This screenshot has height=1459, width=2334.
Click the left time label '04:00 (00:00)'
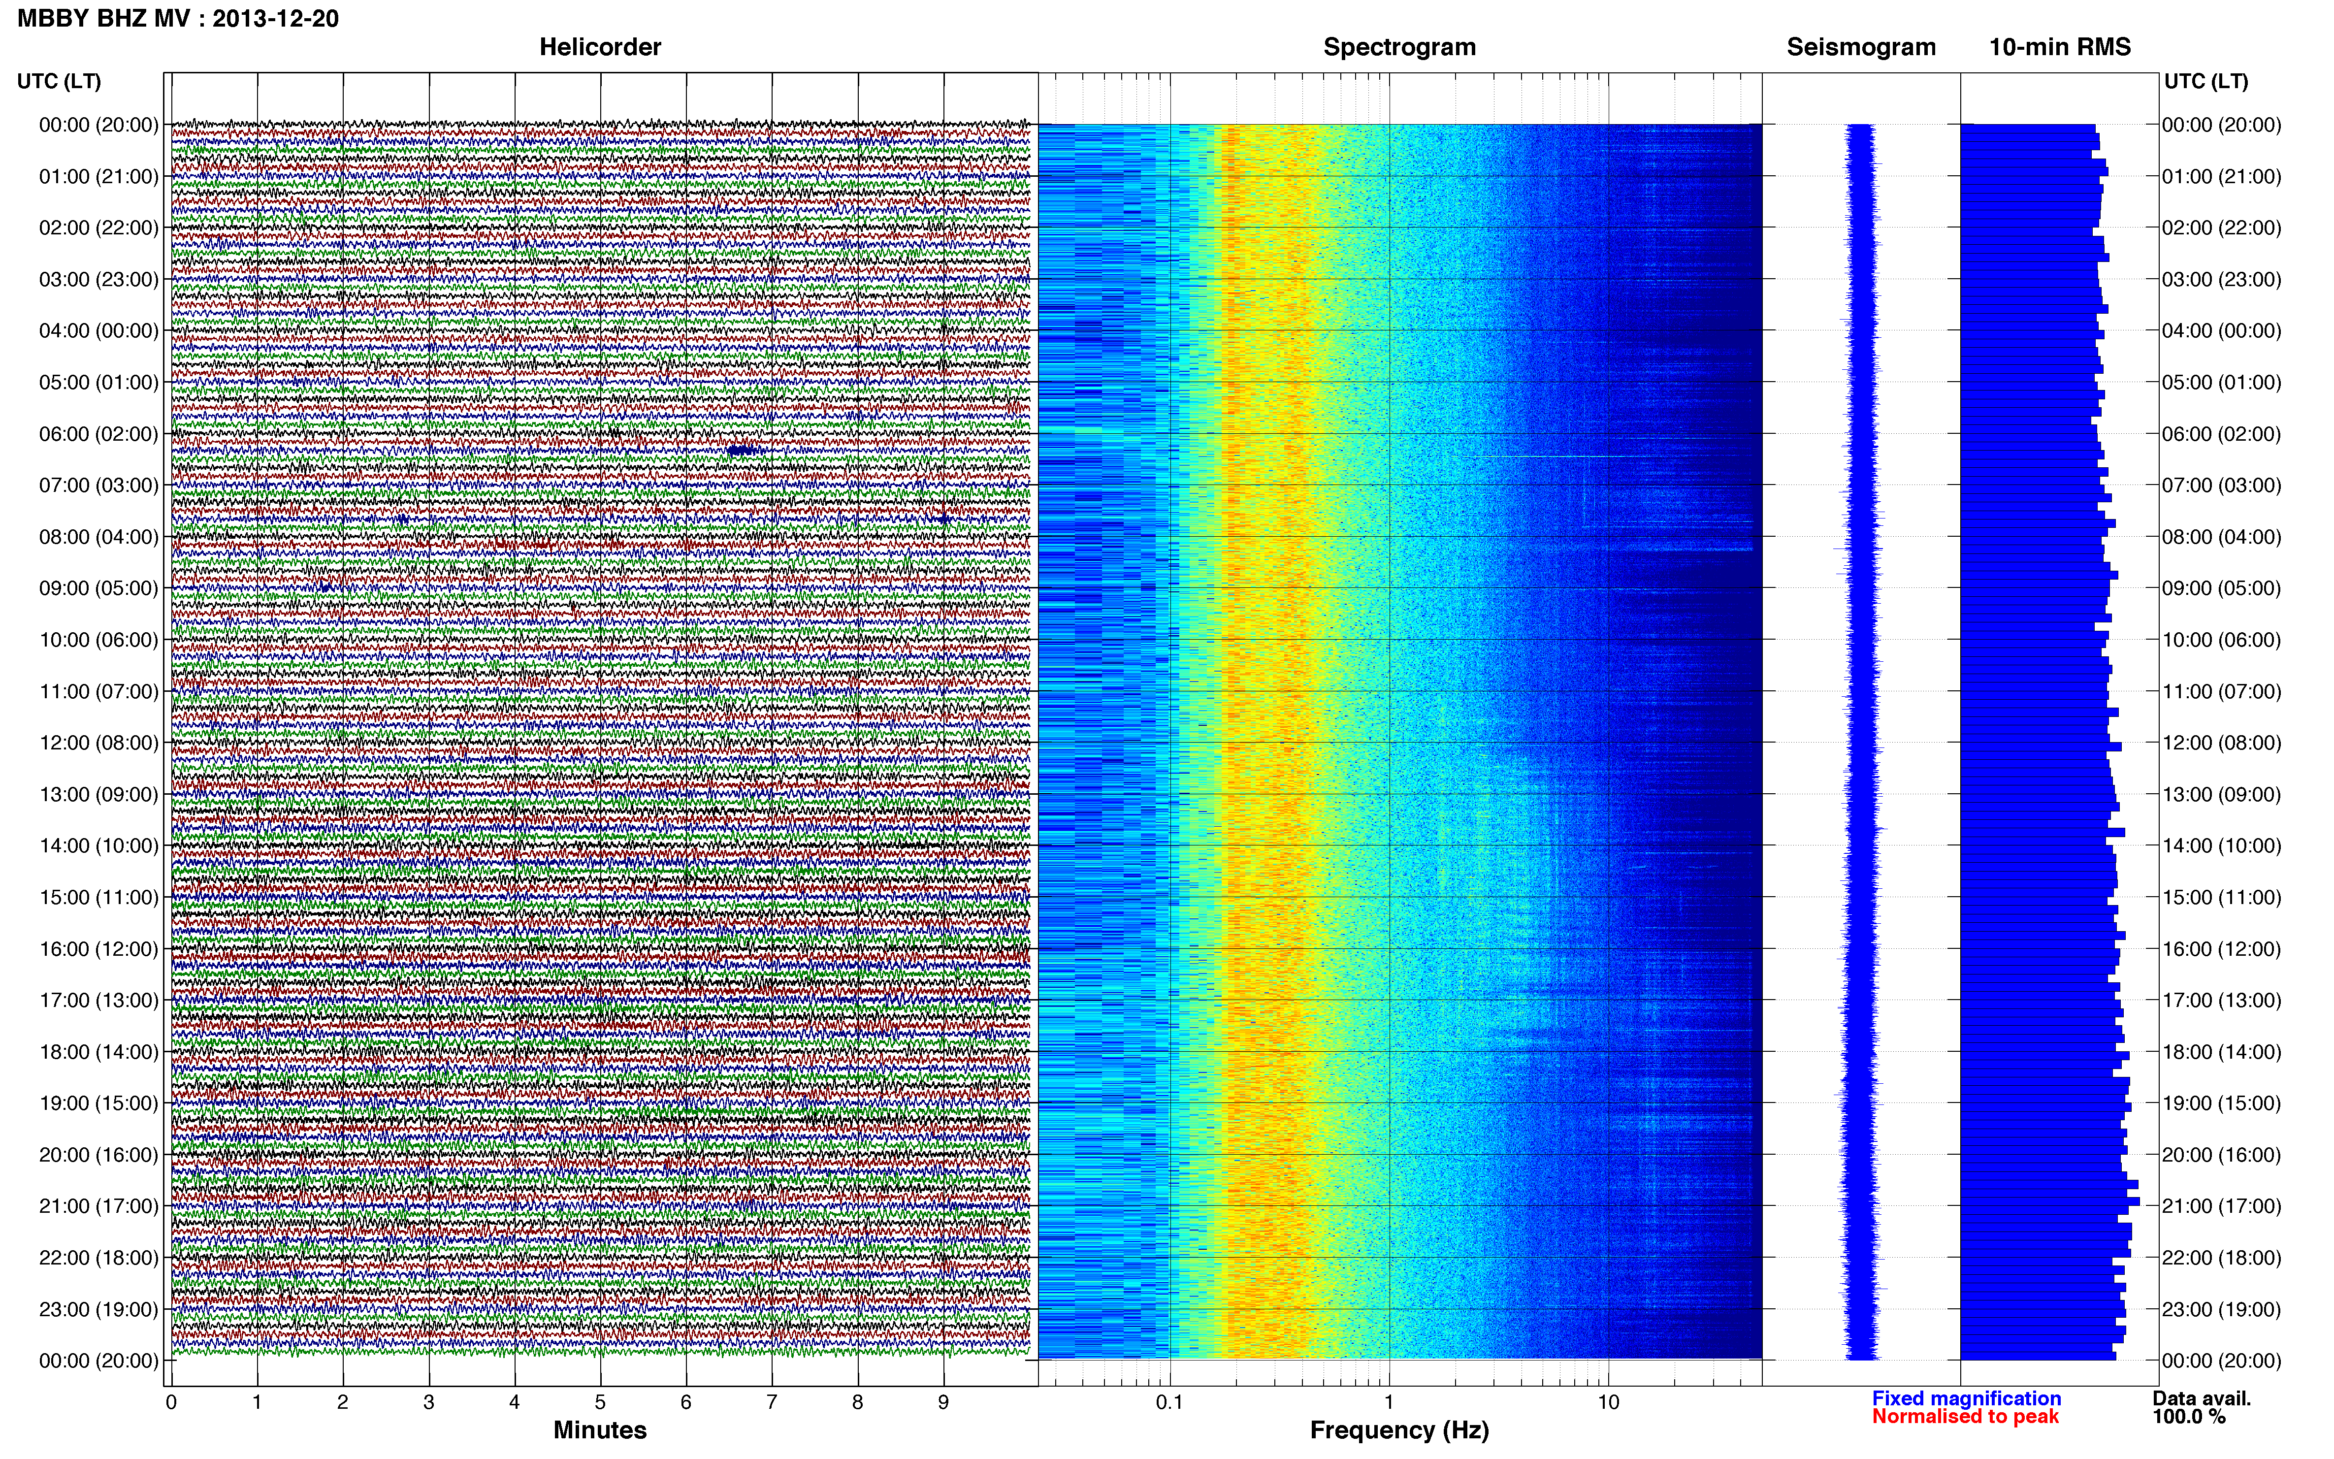98,331
